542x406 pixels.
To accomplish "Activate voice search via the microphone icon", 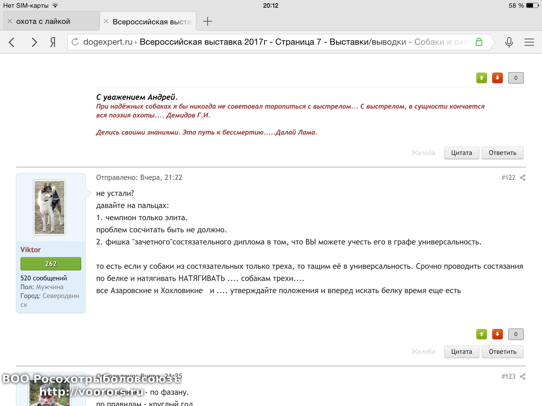I will pos(509,42).
